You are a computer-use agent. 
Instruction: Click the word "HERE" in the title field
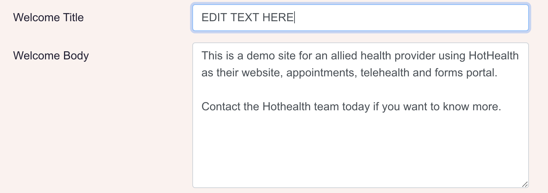click(278, 18)
